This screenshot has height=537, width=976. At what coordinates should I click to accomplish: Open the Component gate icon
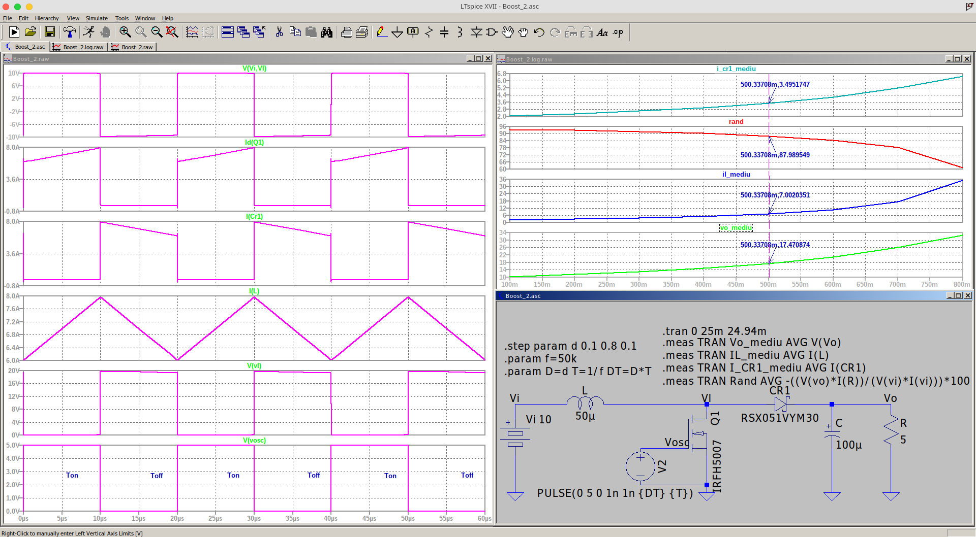pos(492,32)
